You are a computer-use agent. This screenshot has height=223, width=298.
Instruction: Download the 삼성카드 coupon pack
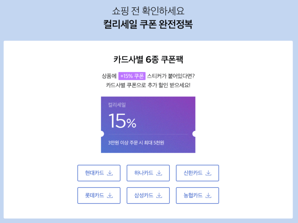tap(148, 196)
